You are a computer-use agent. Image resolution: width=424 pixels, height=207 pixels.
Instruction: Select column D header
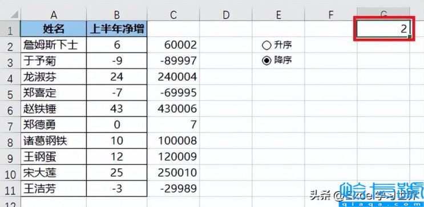(226, 15)
